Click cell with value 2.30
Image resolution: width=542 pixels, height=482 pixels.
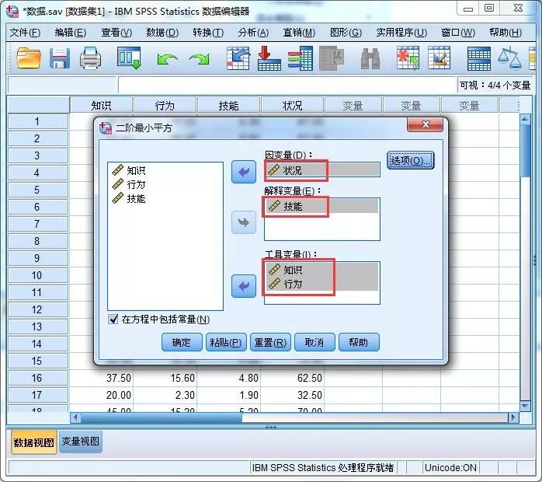pos(165,395)
